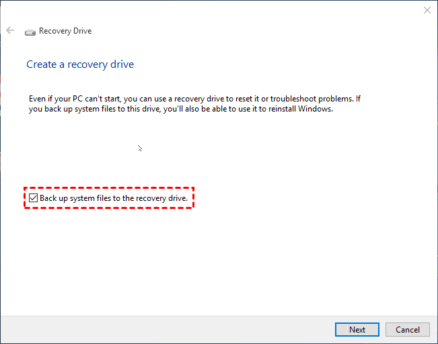
Task: Click the empty footer left of Next
Action: 168,329
